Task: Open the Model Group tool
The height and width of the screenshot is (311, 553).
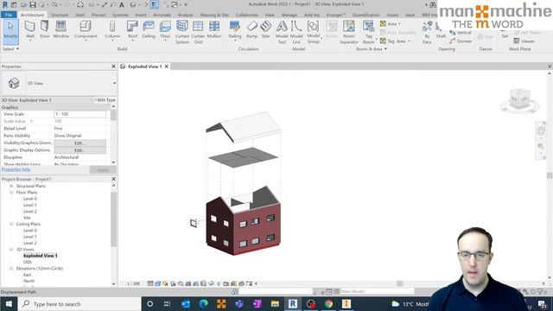Action: pos(313,32)
